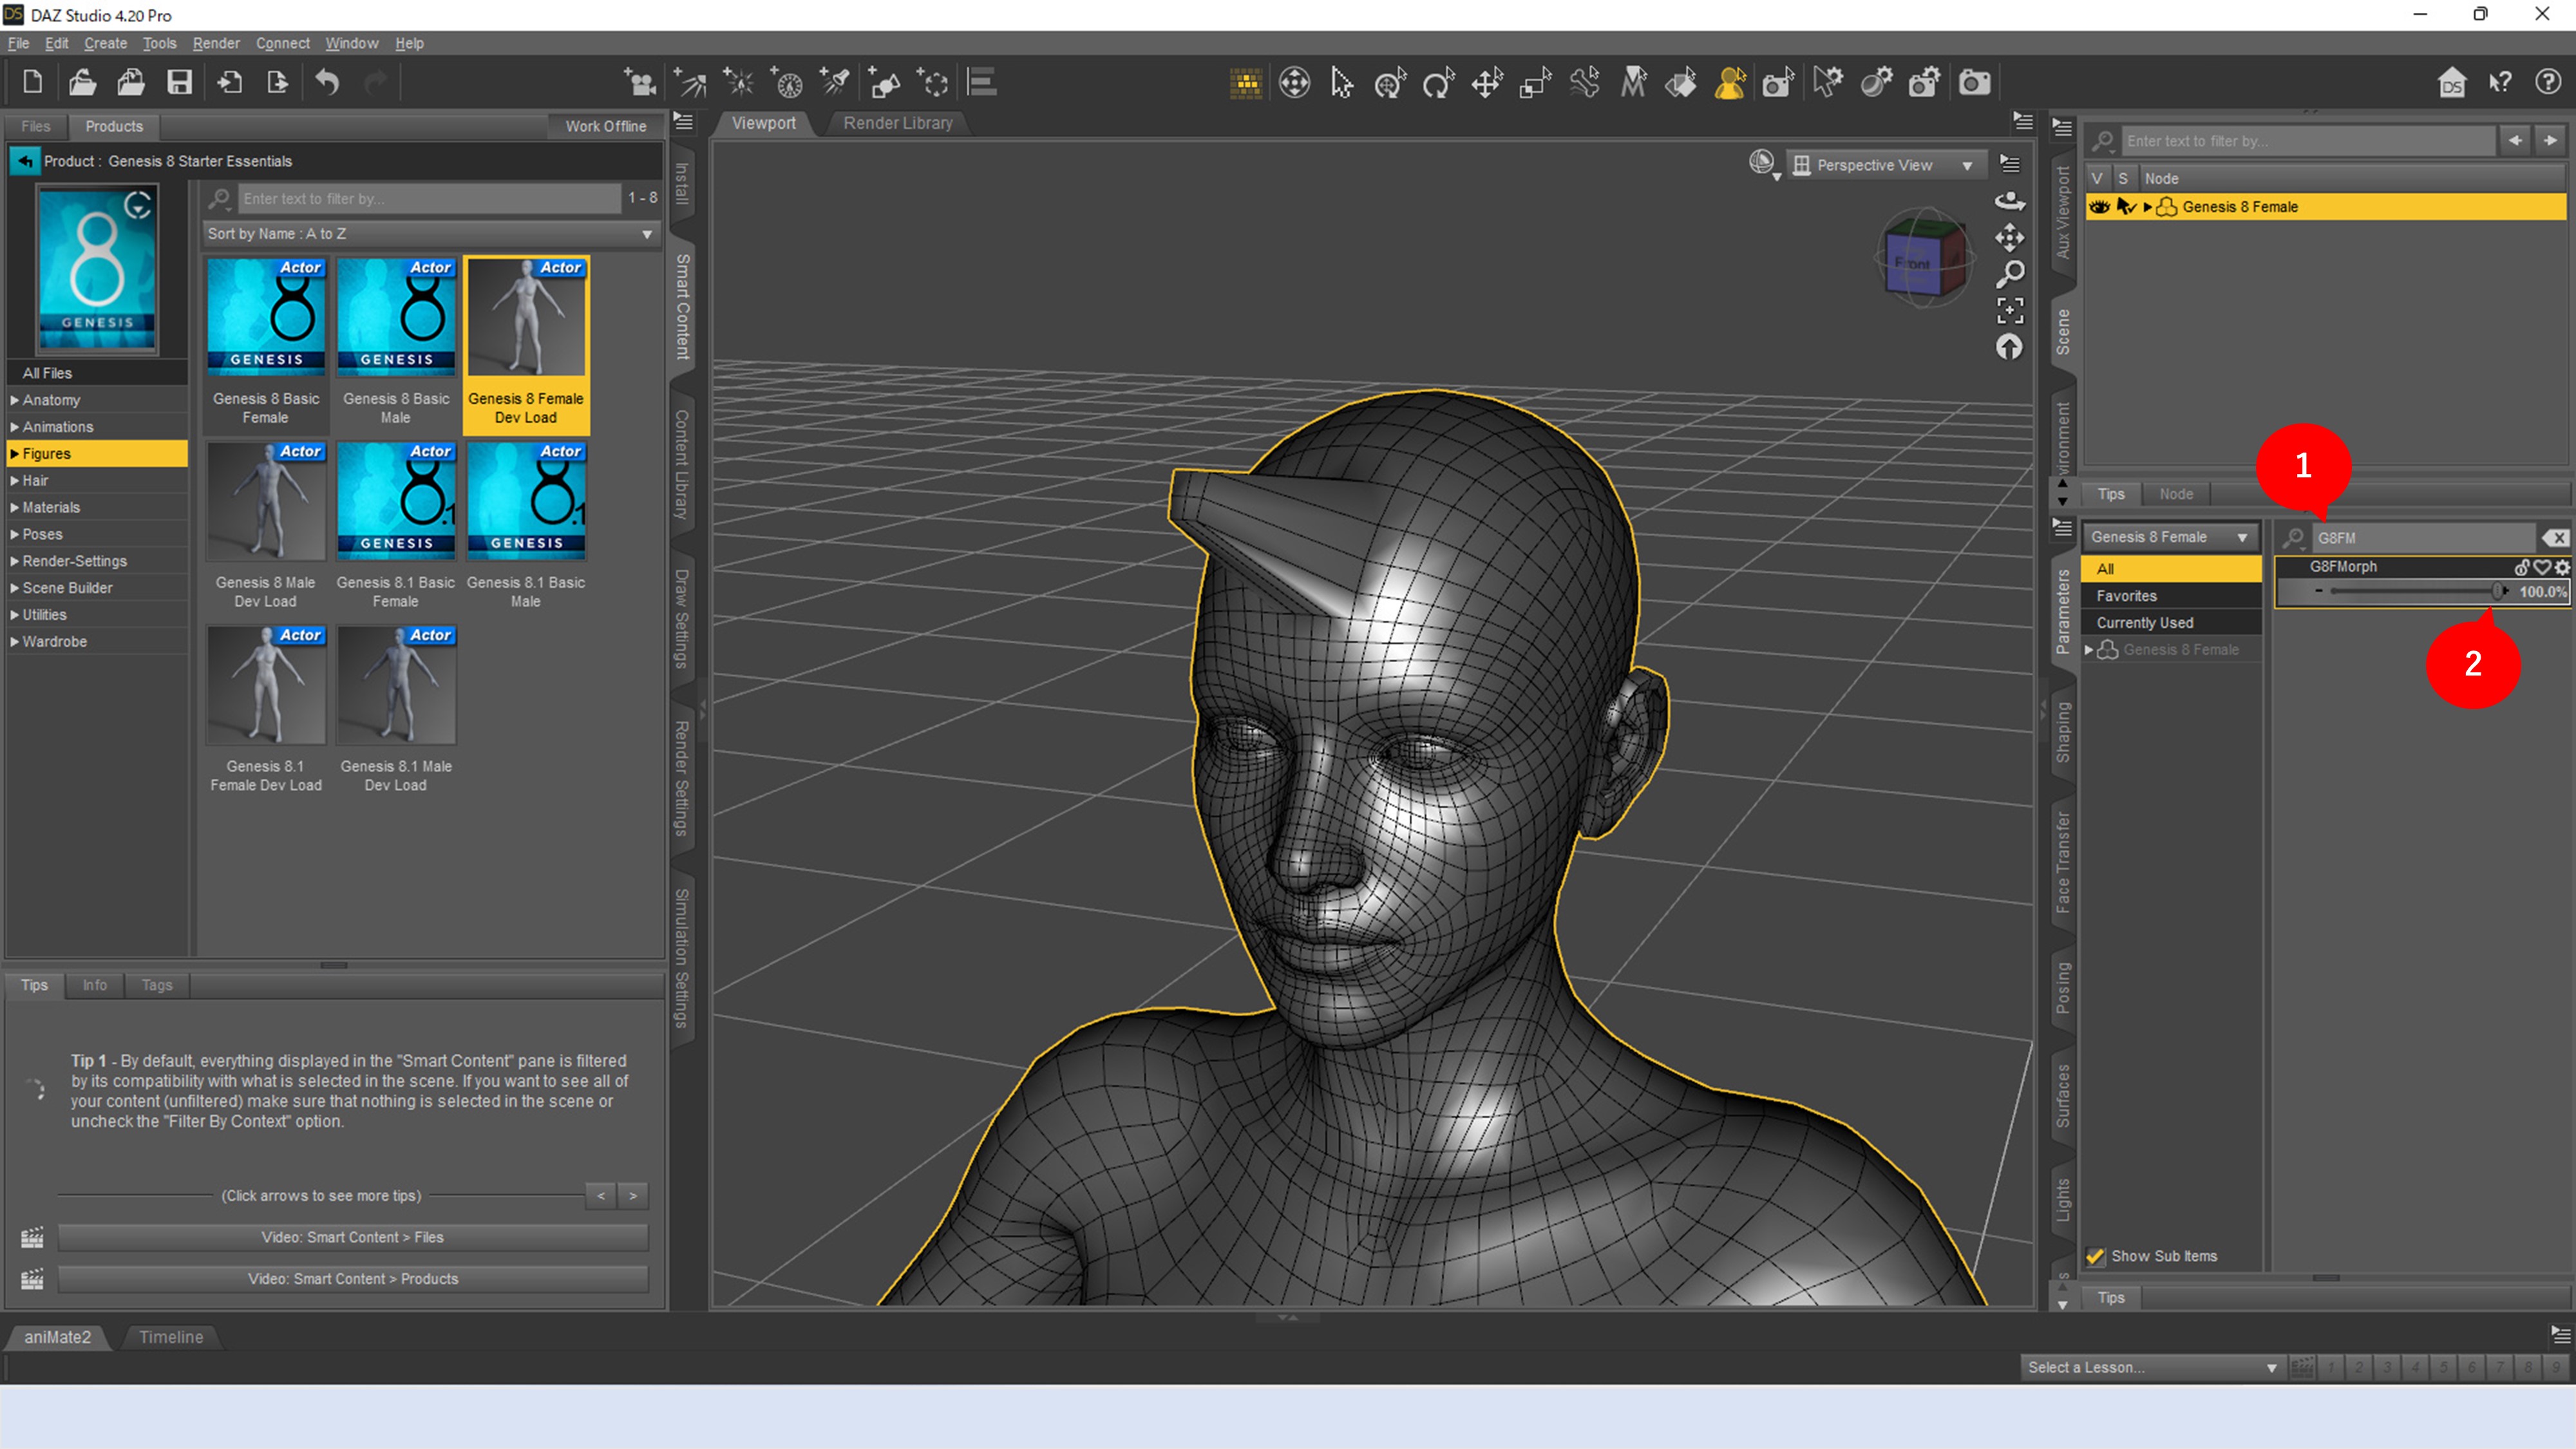Create a new camera from the toolbar

(x=641, y=83)
